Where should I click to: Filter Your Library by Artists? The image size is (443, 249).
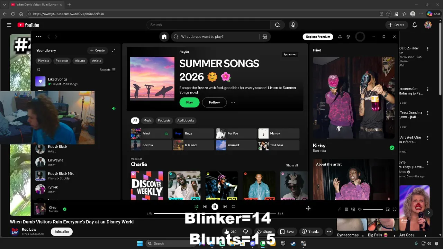(97, 61)
